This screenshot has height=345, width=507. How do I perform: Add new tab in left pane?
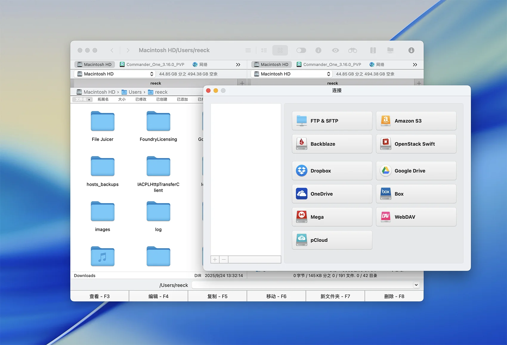tap(242, 83)
